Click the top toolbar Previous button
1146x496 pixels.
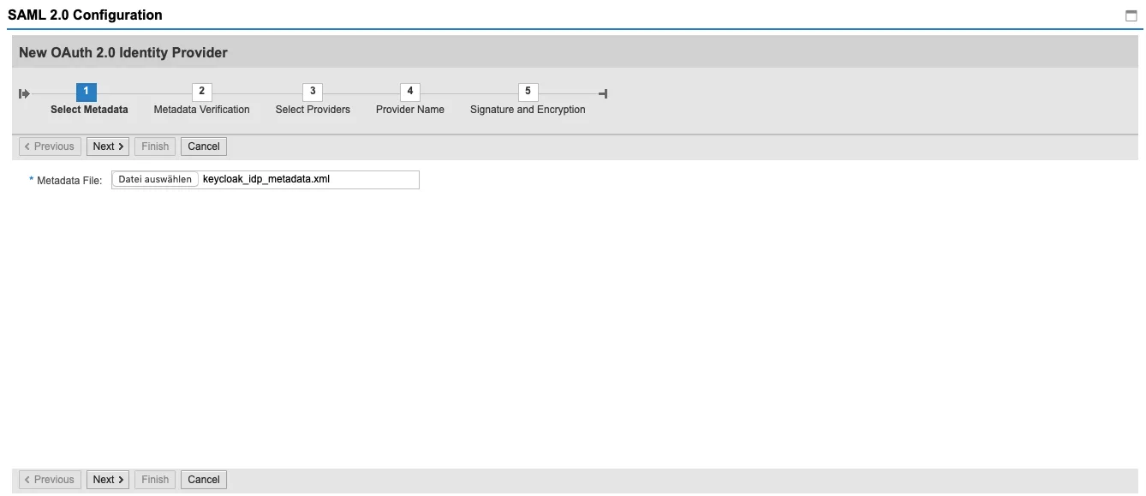(x=50, y=146)
